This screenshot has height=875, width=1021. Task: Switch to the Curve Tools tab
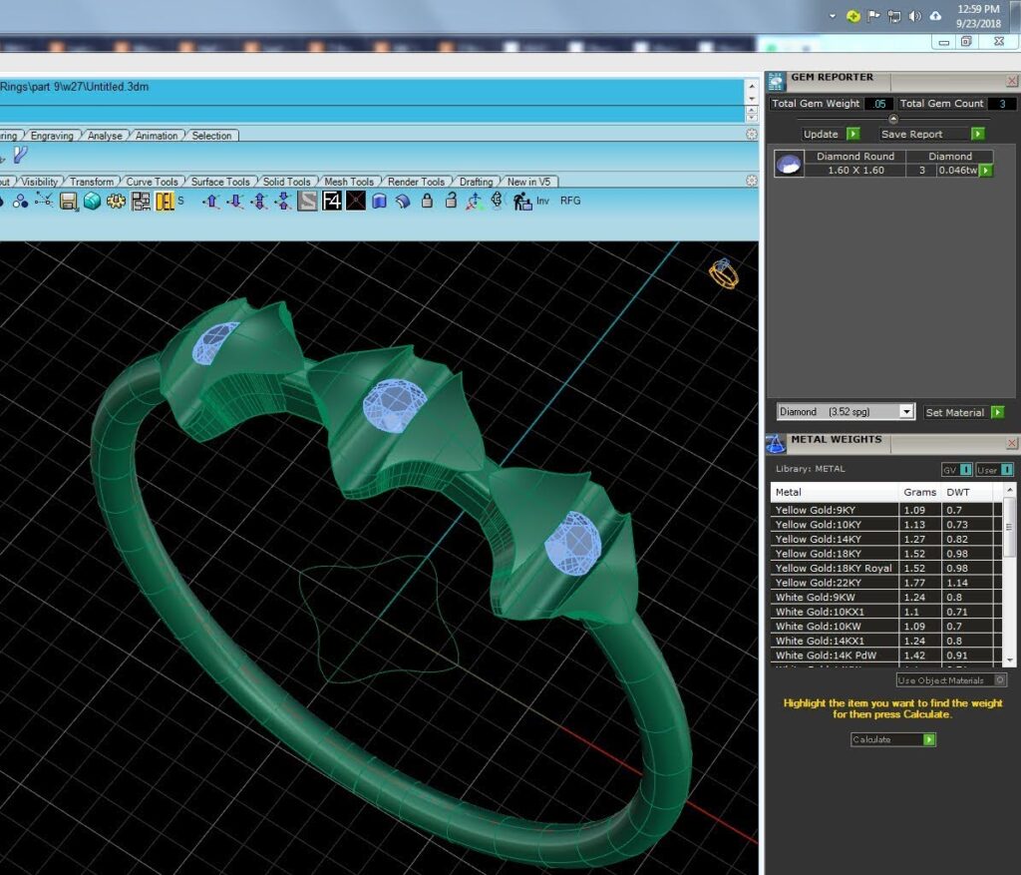coord(152,182)
